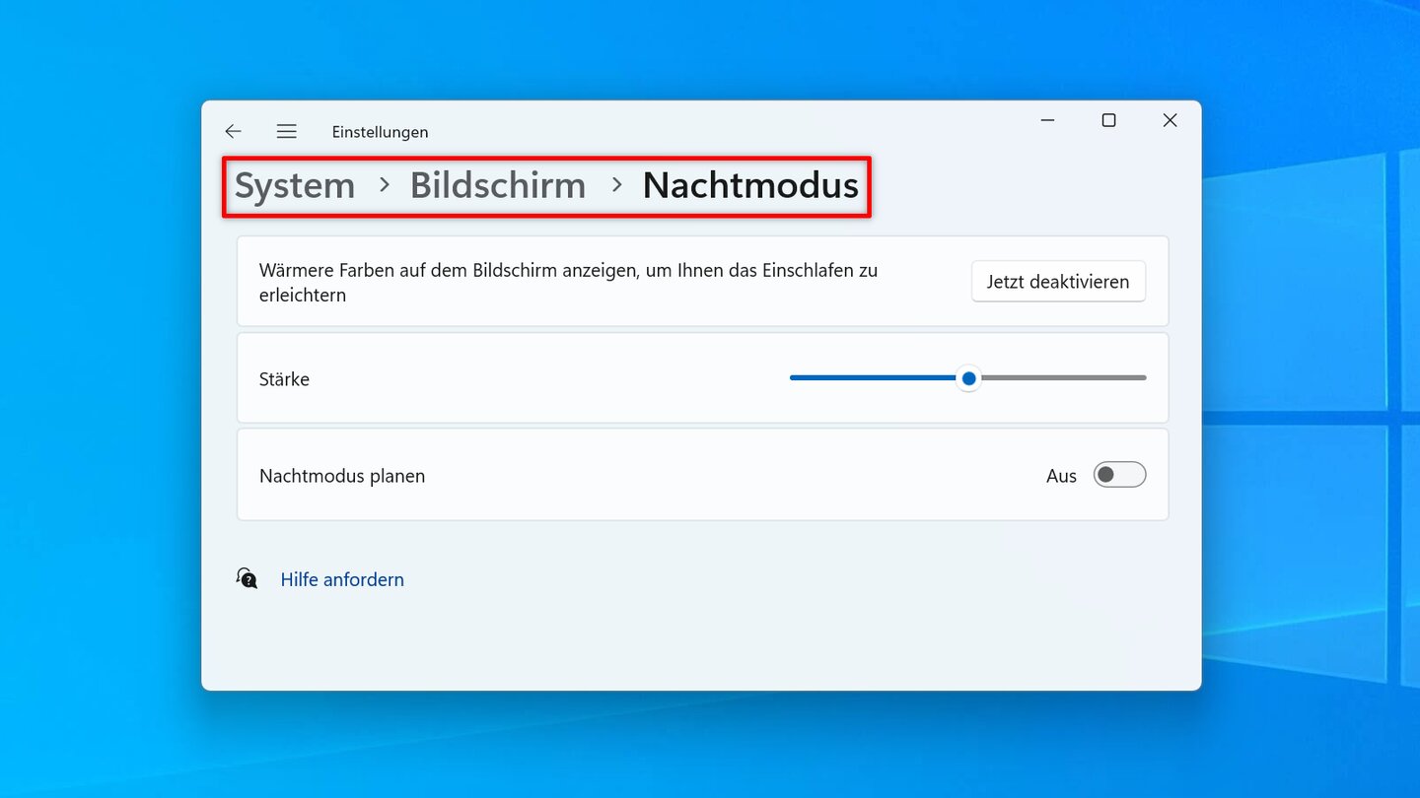Click the back arrow in Einstellungen
This screenshot has width=1420, height=798.
click(233, 131)
